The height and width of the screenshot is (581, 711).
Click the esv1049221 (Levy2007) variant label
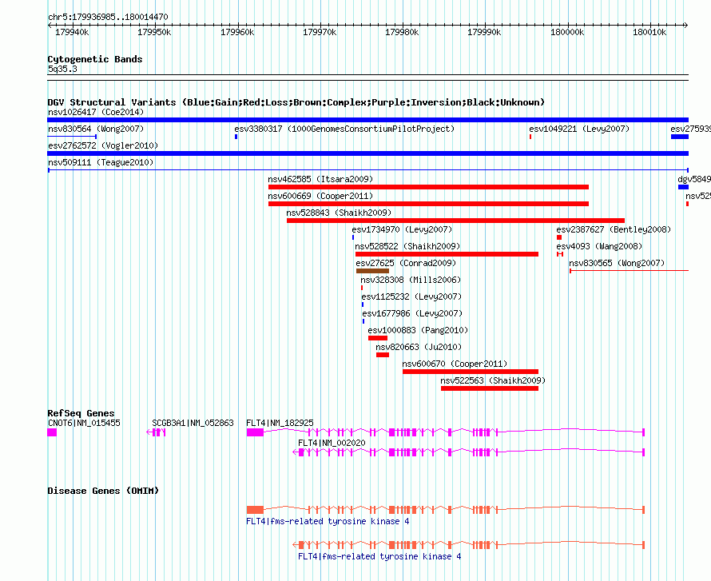tap(579, 129)
